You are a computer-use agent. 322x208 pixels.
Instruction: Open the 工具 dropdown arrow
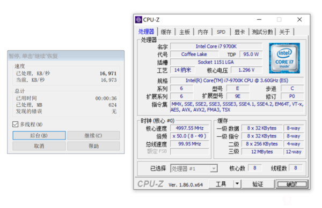click(237, 184)
